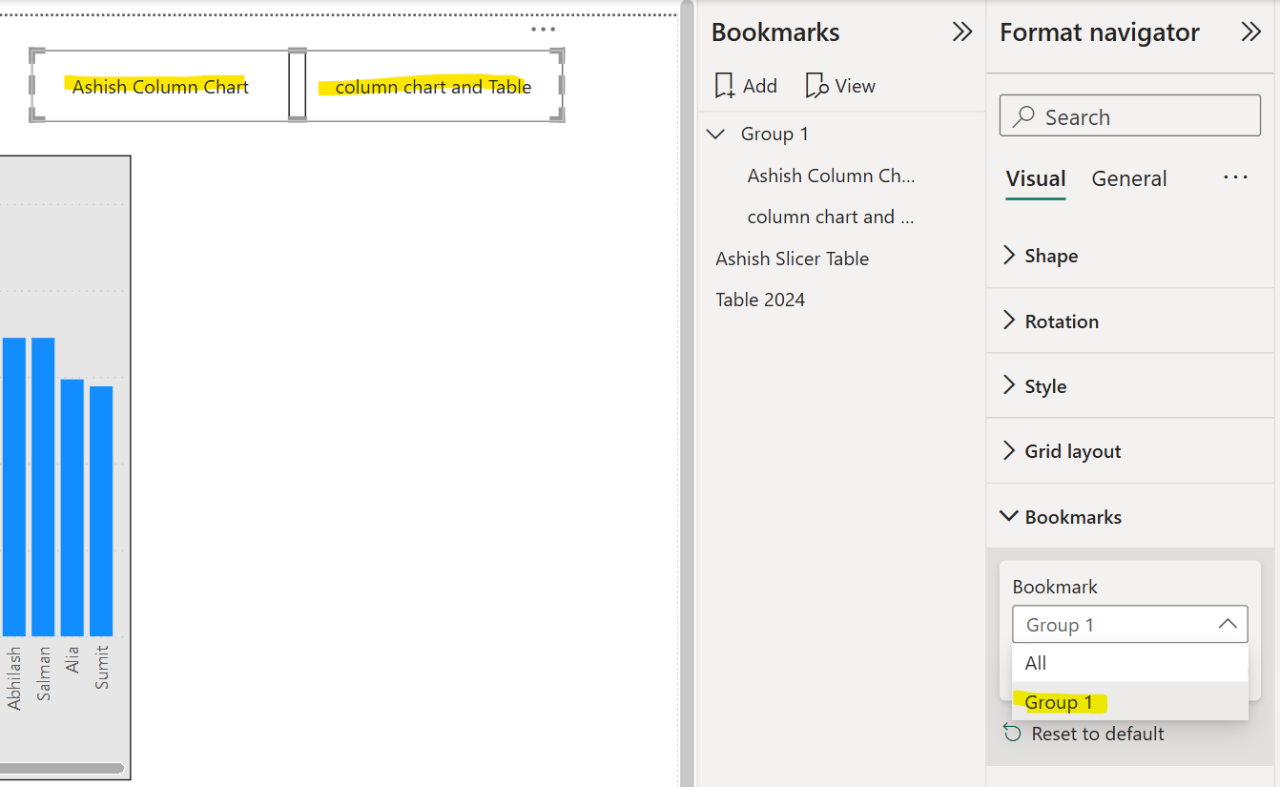
Task: Click the column chart and Table button
Action: pyautogui.click(x=432, y=86)
